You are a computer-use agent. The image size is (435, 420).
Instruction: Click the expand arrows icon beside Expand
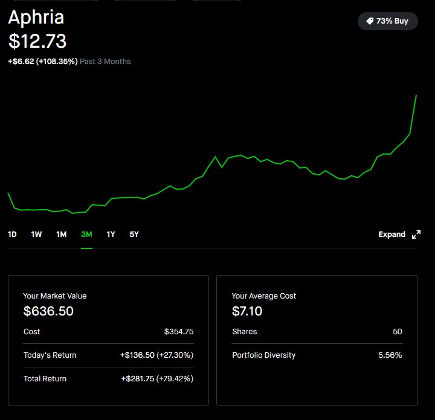pyautogui.click(x=416, y=234)
